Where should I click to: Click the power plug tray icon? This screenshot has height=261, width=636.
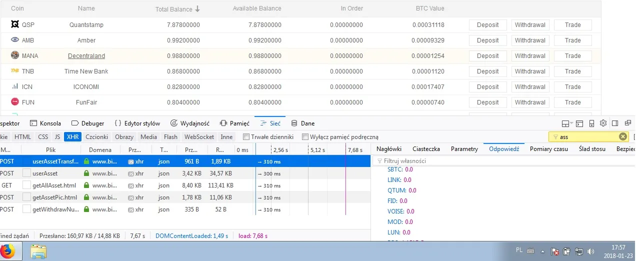[567, 251]
